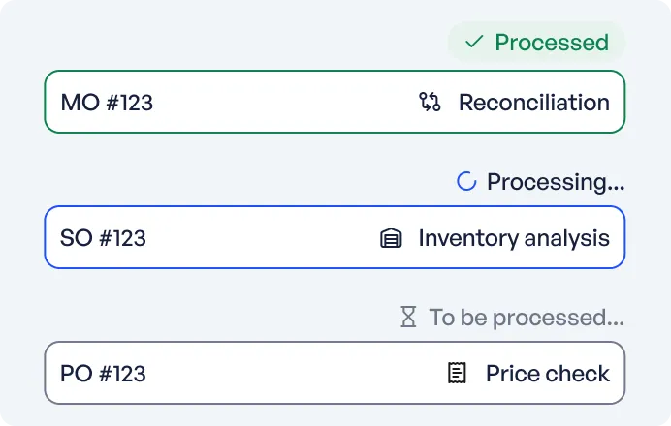Image resolution: width=671 pixels, height=426 pixels.
Task: Click the Reconciliation arrows icon
Action: tap(430, 102)
